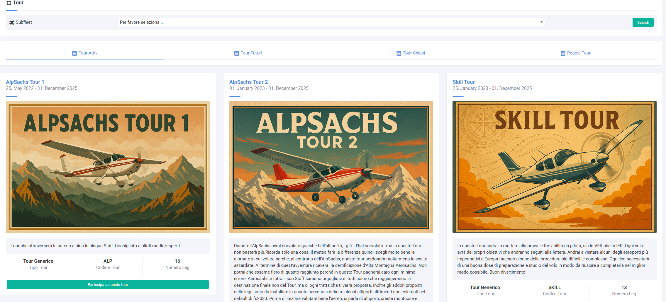Click the list icon beside Tour Chiusi
This screenshot has height=302, width=666.
click(x=399, y=53)
